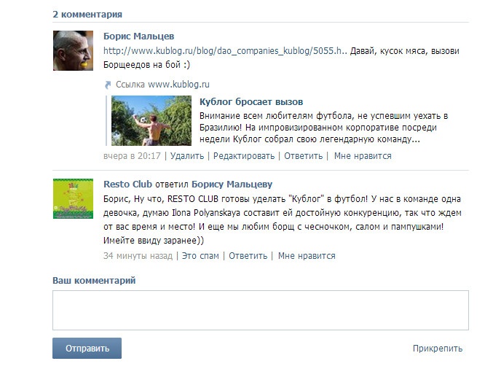The image size is (485, 369).
Task: Like the Resto Club comment
Action: [x=307, y=256]
